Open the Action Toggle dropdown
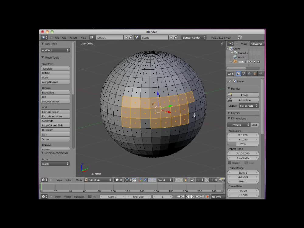The width and height of the screenshot is (304, 228). click(x=55, y=164)
